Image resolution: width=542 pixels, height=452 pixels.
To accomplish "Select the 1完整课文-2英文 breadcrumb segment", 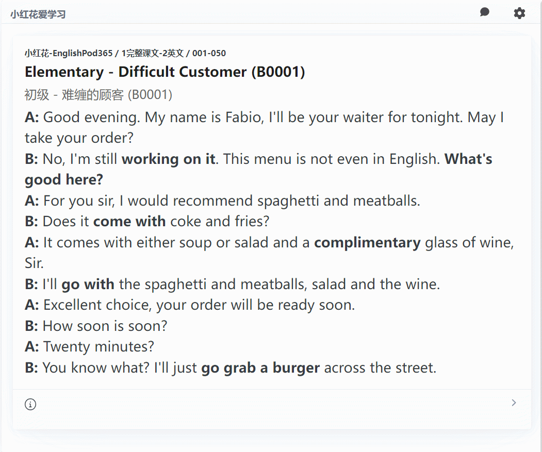I will tap(153, 53).
